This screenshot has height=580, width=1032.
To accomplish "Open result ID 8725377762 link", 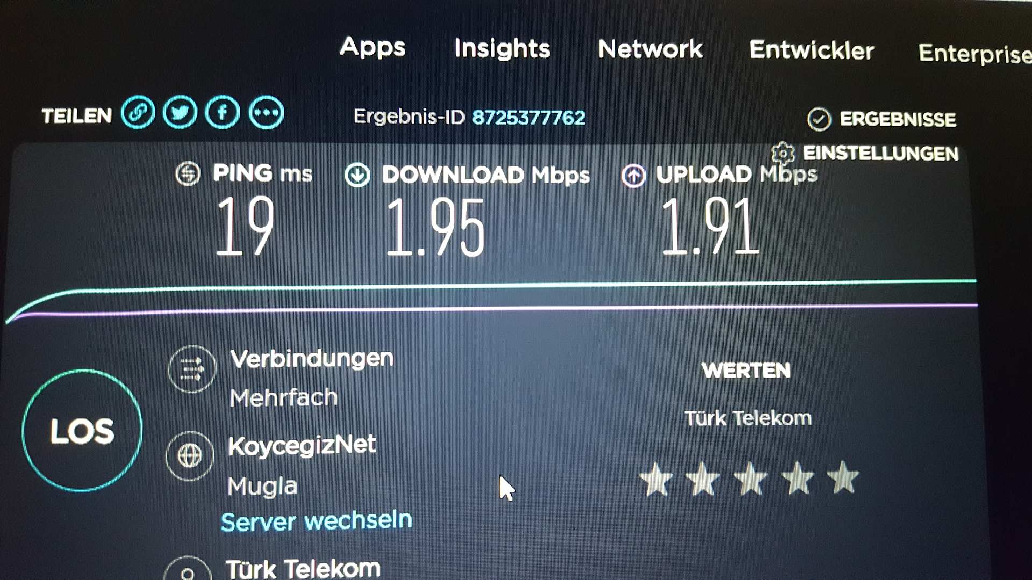I will tap(528, 118).
